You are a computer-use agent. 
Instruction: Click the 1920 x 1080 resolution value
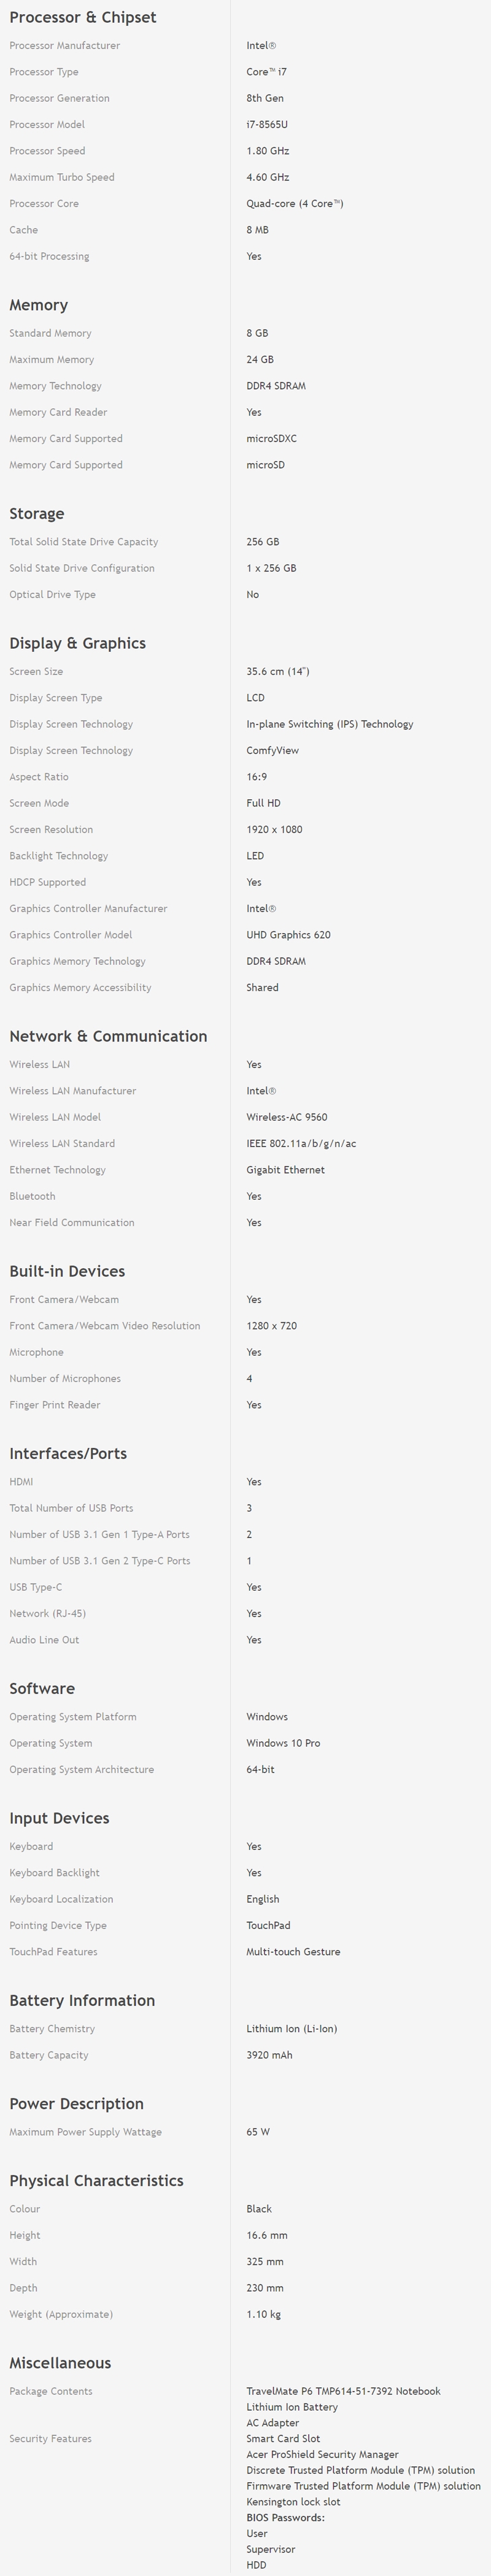[x=274, y=830]
